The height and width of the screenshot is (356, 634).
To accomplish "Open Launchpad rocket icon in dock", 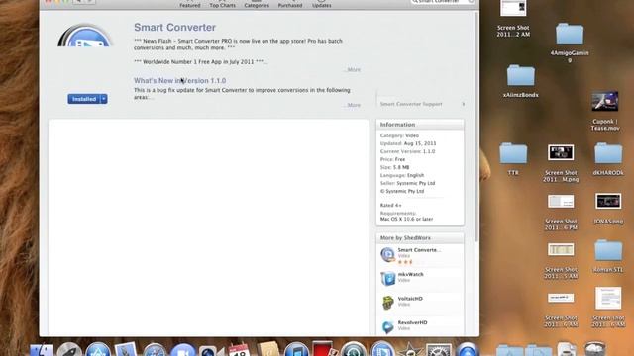I will coord(69,349).
